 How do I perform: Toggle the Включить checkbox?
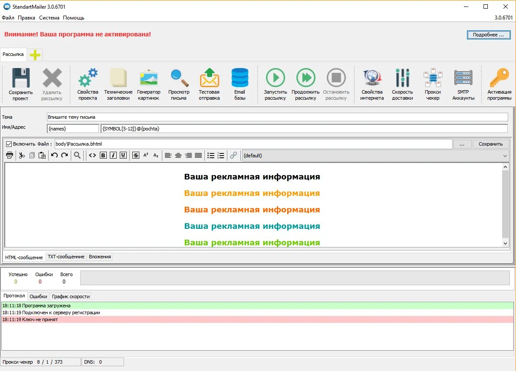pos(9,144)
